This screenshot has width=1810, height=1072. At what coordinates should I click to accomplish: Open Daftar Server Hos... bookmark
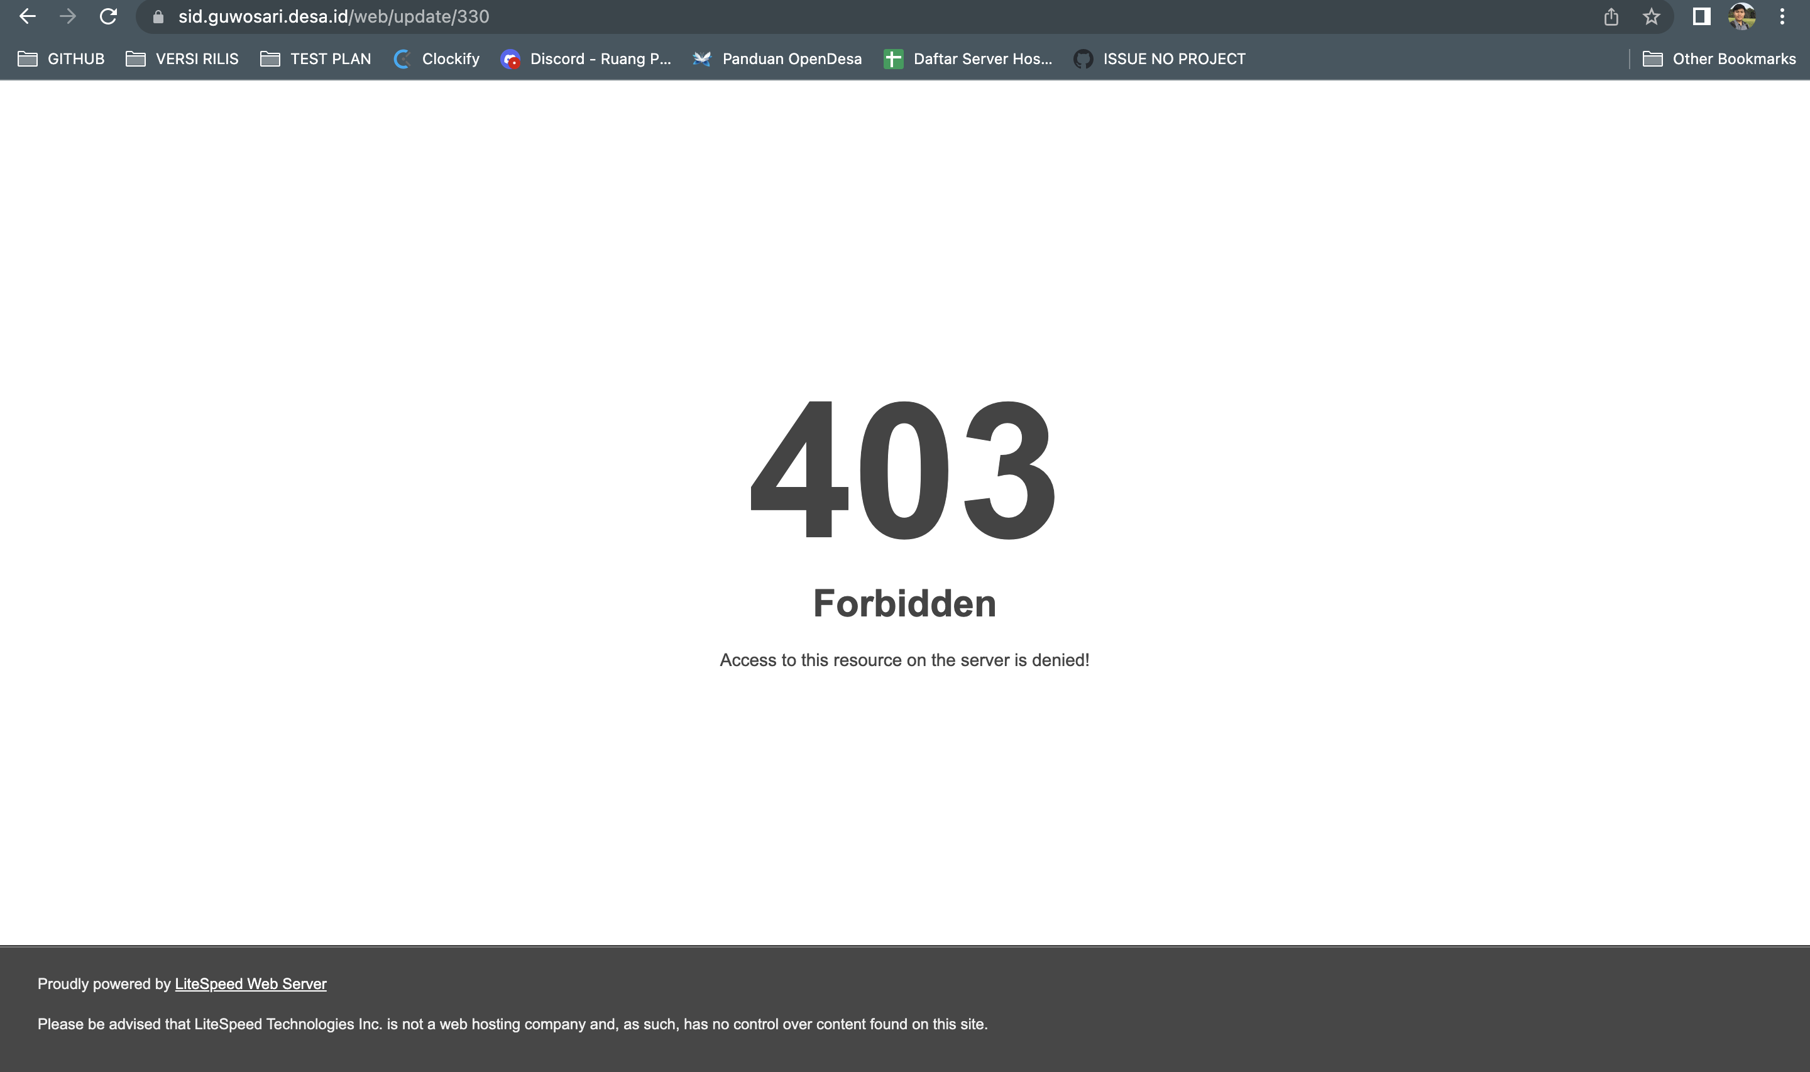[968, 58]
